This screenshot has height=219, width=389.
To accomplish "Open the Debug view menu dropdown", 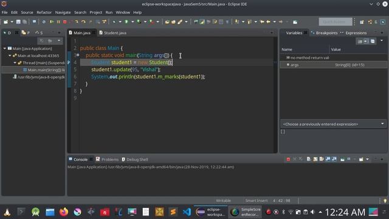I will (59, 41).
